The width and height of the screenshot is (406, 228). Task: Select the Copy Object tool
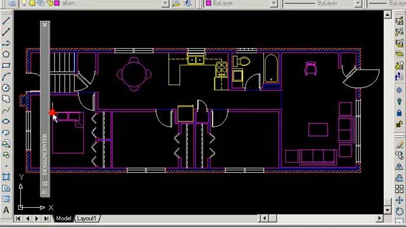399,155
